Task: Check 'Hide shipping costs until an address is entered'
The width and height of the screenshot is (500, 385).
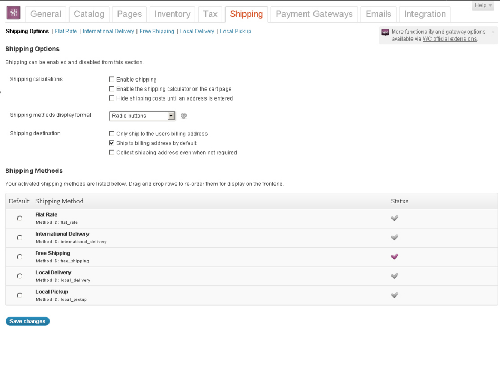Action: tap(111, 98)
